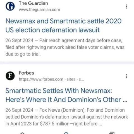The width and height of the screenshot is (134, 134).
Task: Tap the Forbes snippet mentioning $787.5 million
Action: (67, 117)
